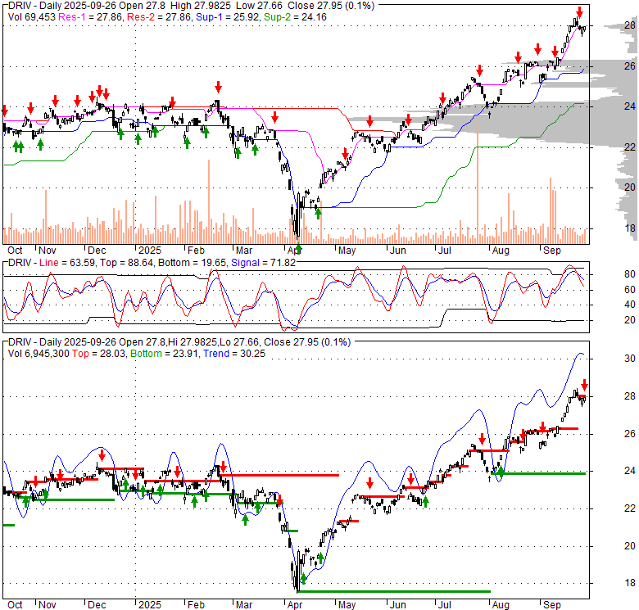Image resolution: width=639 pixels, height=610 pixels.
Task: Click the DRIV Daily 2025-09-26 header of the upper chart
Action: 191,6
